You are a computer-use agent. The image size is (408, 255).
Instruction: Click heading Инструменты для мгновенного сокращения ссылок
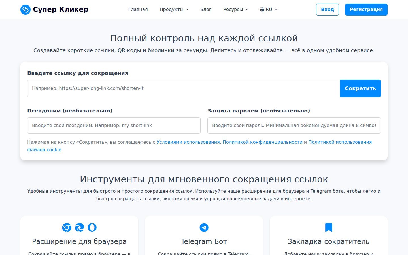pos(204,179)
